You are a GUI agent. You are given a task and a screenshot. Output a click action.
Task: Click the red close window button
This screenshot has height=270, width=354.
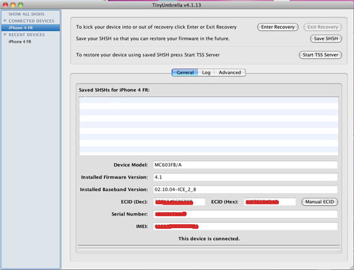point(5,5)
